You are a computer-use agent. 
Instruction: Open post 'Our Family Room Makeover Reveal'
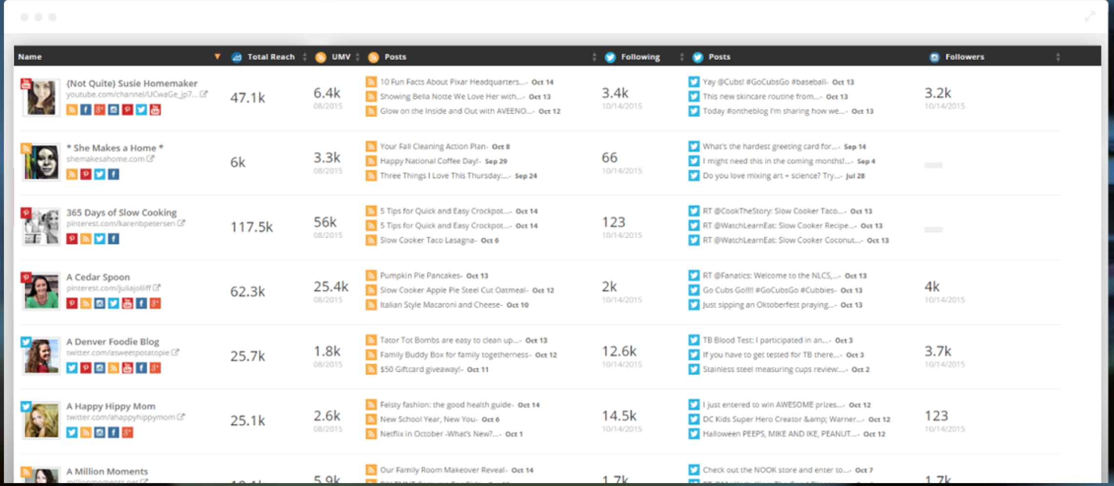pos(443,470)
